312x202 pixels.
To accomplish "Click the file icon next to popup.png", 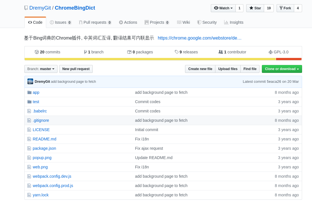I will tap(29, 158).
